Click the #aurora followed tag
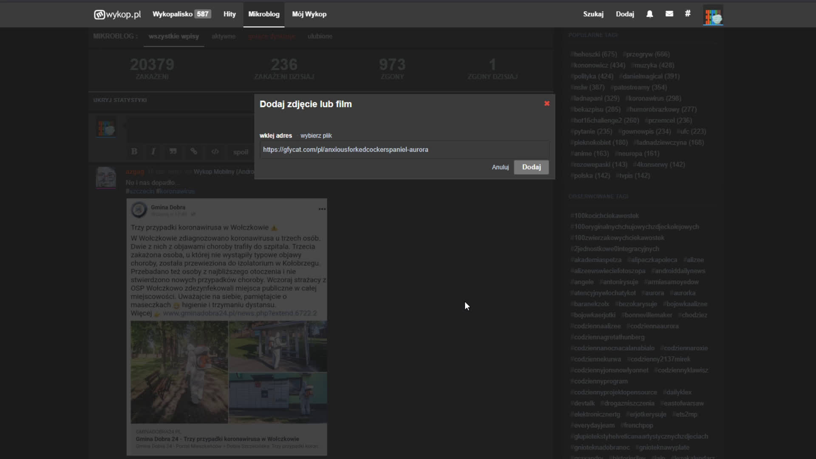 (653, 293)
